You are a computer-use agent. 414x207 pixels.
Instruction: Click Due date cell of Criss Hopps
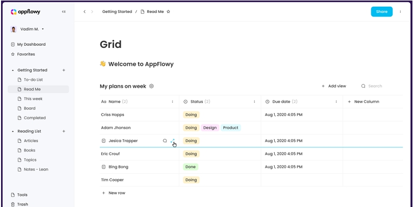click(x=302, y=115)
